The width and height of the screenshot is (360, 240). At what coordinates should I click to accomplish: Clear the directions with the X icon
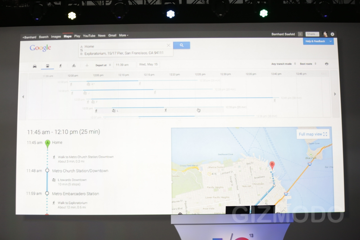pyautogui.click(x=168, y=45)
